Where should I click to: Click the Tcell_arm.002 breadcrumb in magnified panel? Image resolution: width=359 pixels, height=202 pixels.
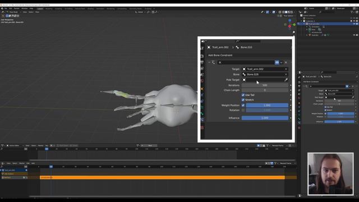click(220, 47)
